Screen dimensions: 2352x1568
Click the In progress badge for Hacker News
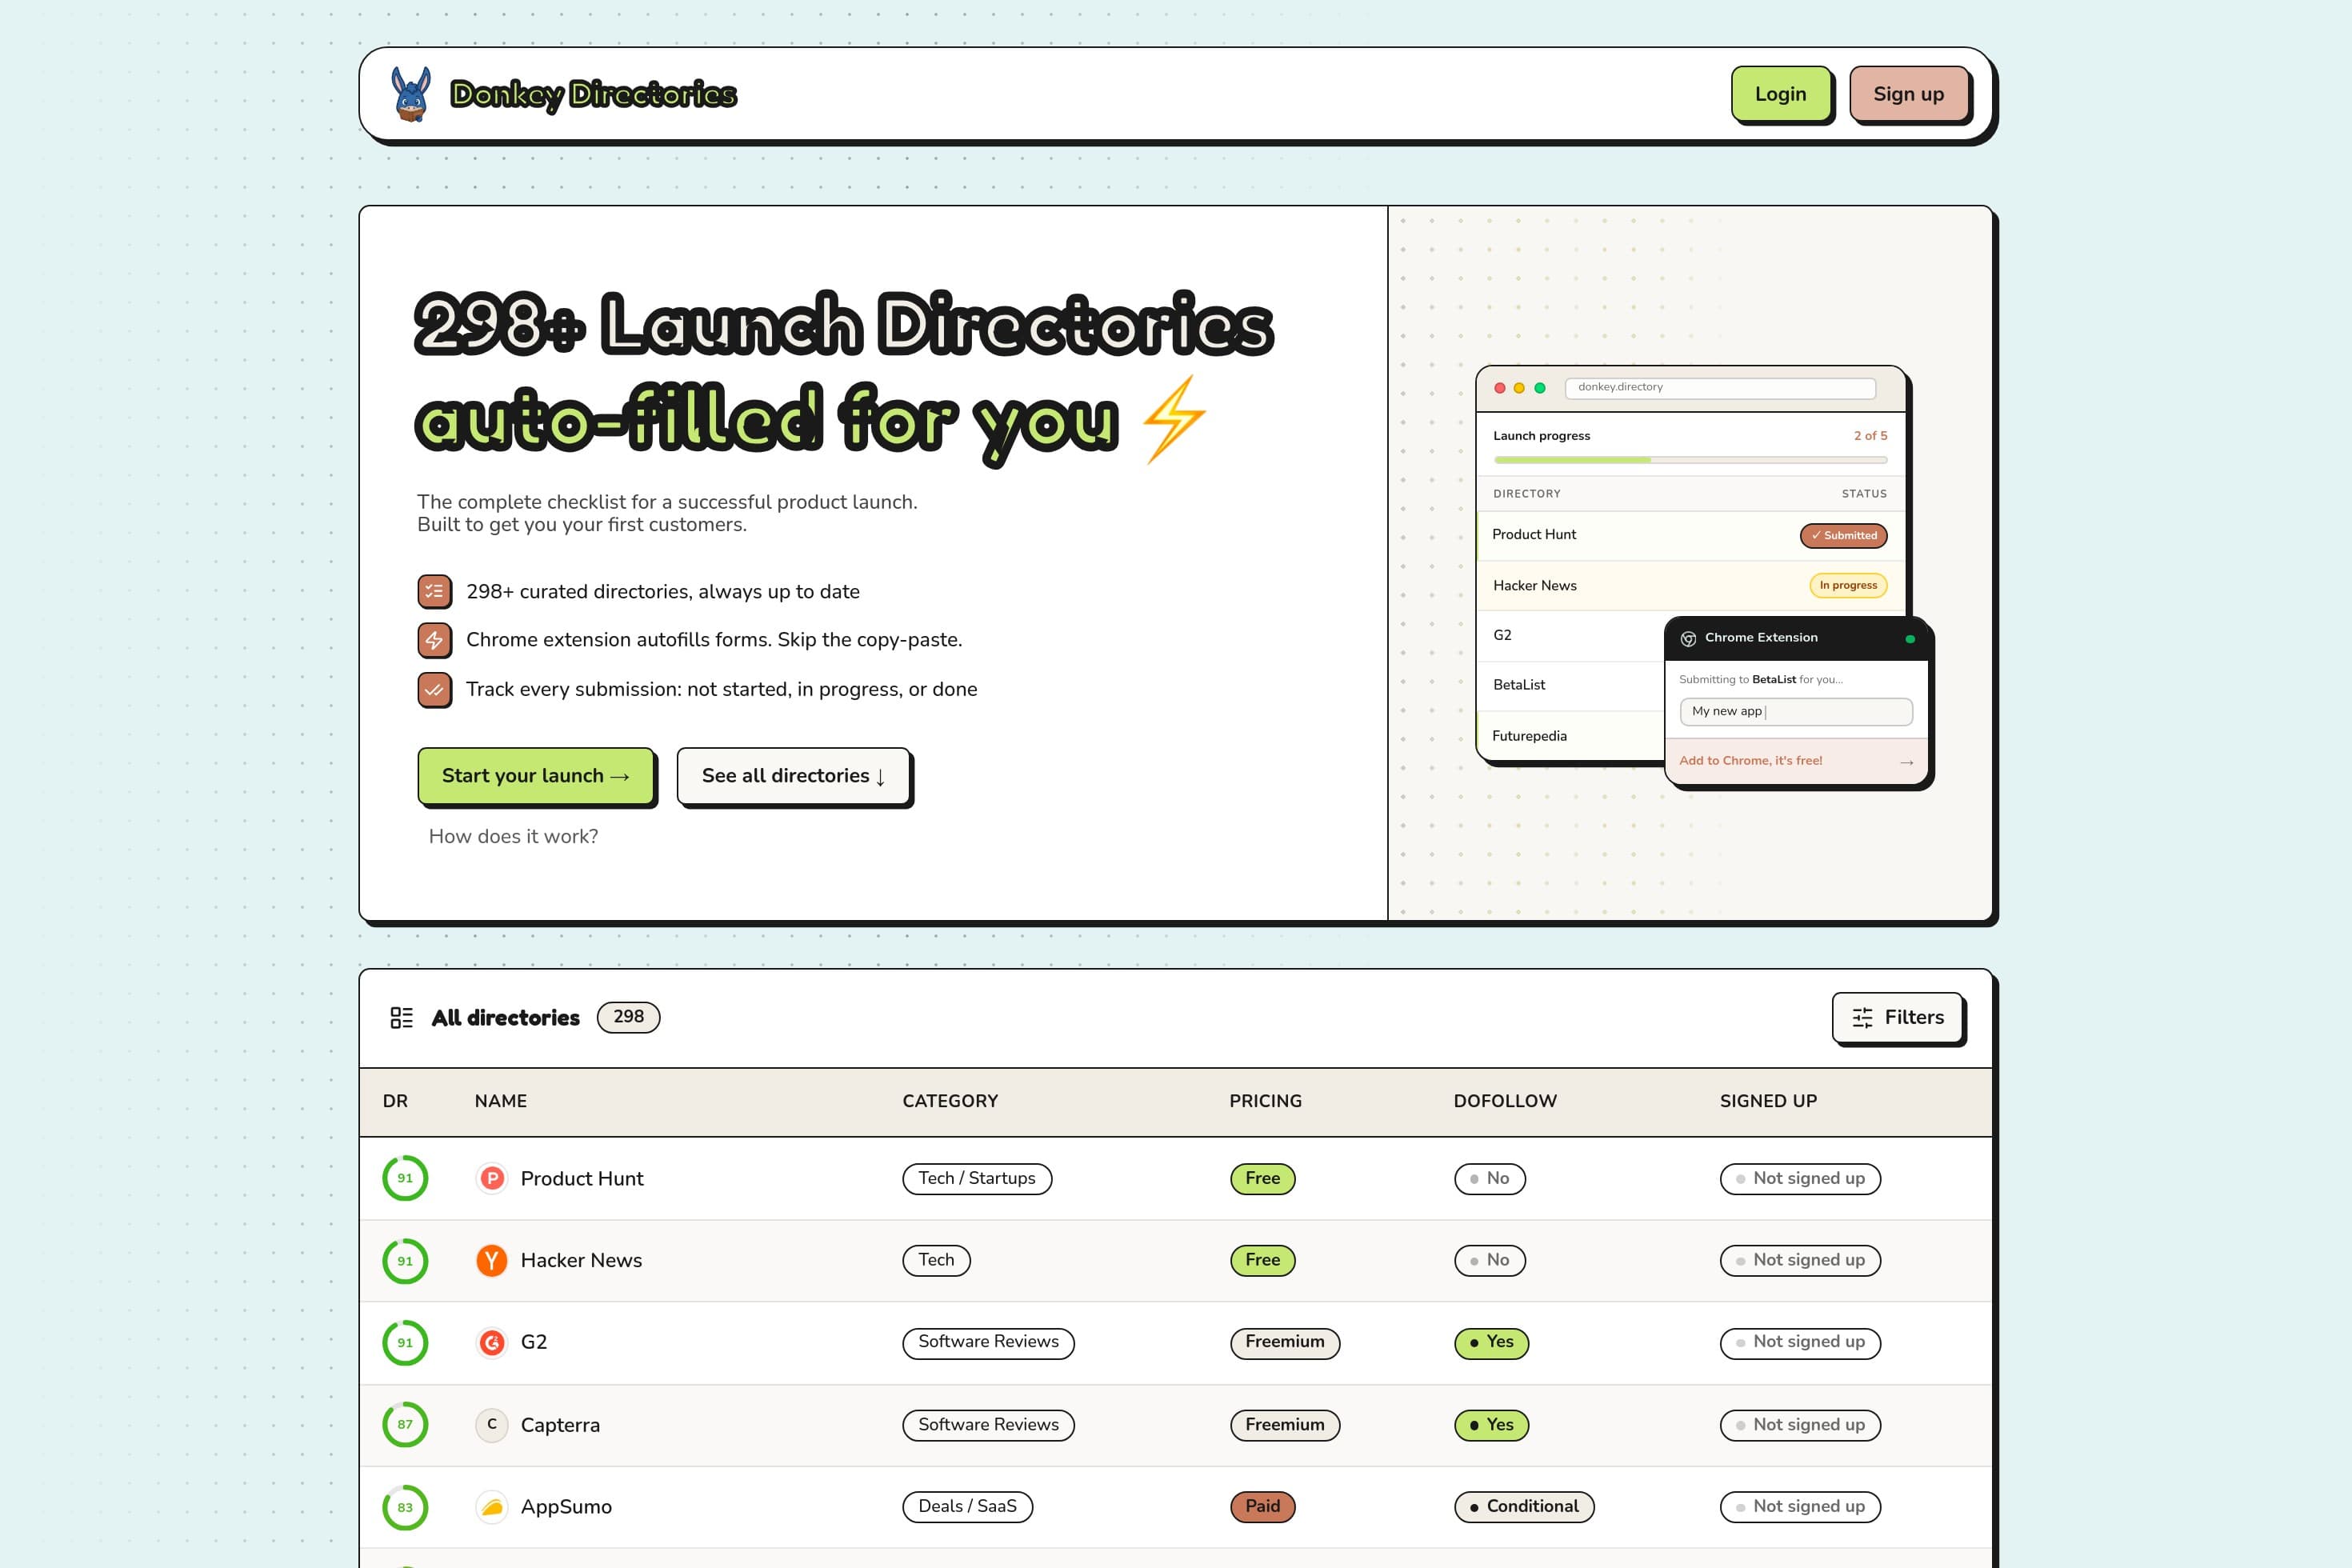pos(1848,585)
